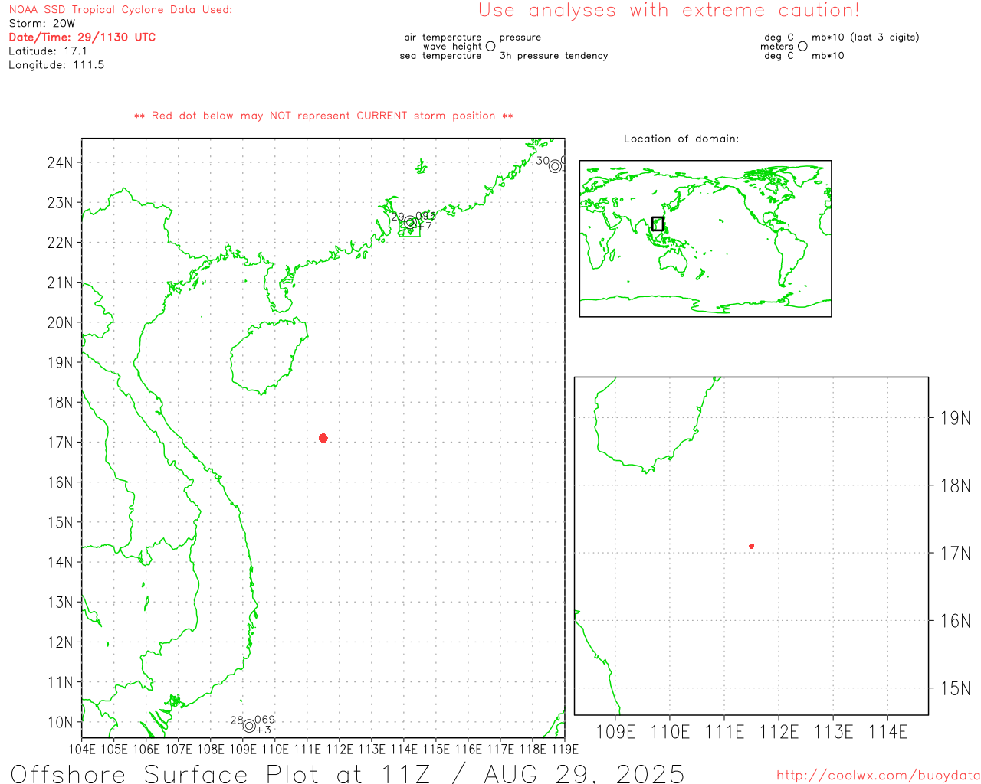Click the '10N' latitude label on main map

click(x=60, y=722)
